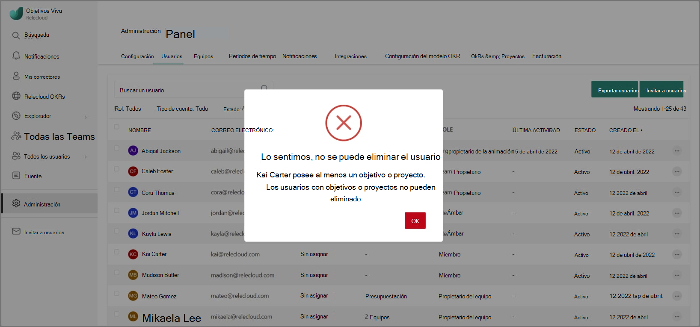Open Madison Butler user name link
Viewport: 700px width, 327px height.
[x=160, y=275]
